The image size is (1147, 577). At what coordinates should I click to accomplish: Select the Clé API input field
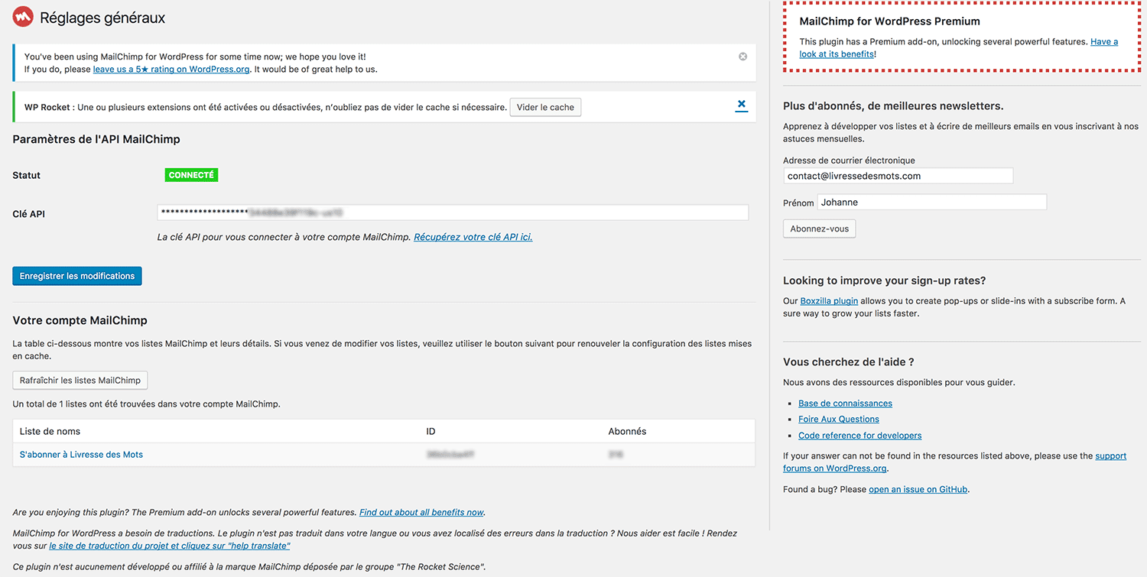point(453,212)
